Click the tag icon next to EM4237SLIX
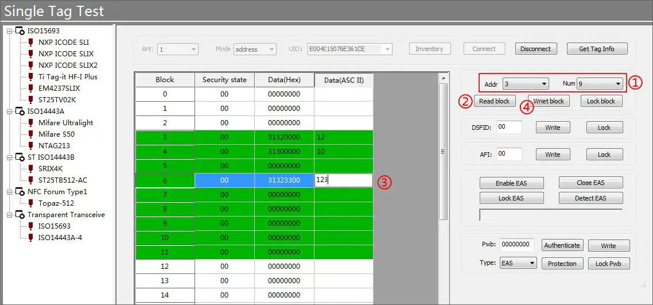Screen dimensions: 653x305 31,88
